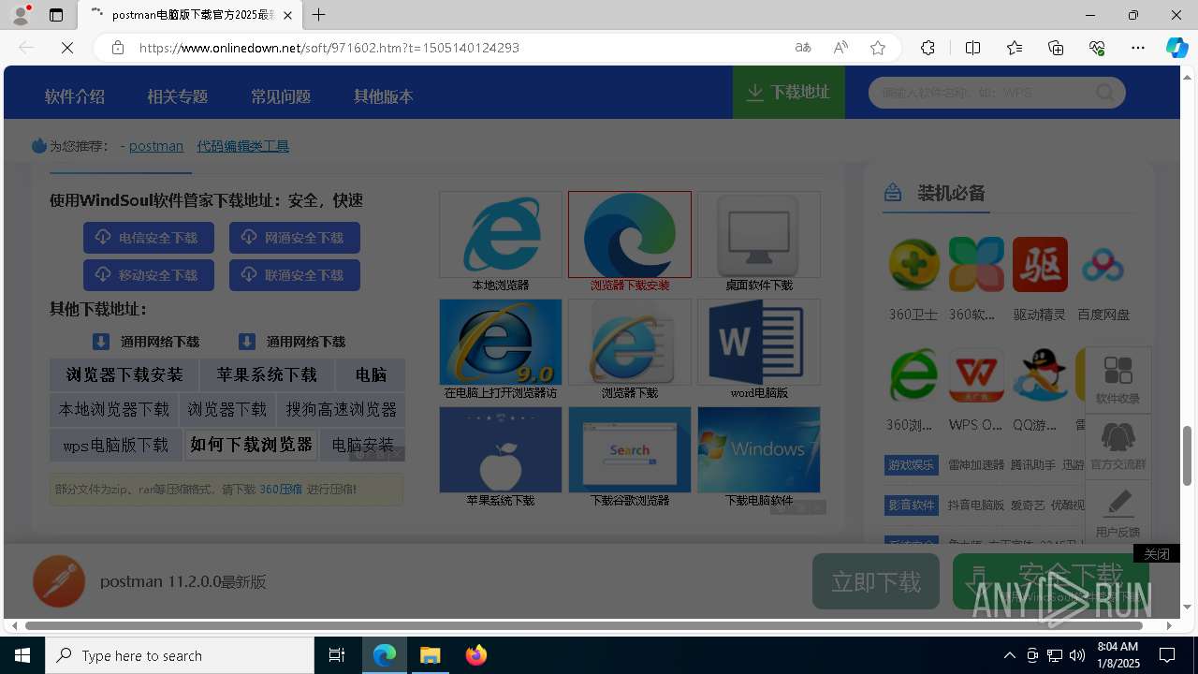The height and width of the screenshot is (674, 1198).
Task: Click 网通安全下载 button
Action: (295, 238)
